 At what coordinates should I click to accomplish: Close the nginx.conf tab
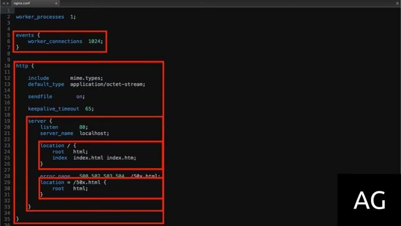coord(56,3)
